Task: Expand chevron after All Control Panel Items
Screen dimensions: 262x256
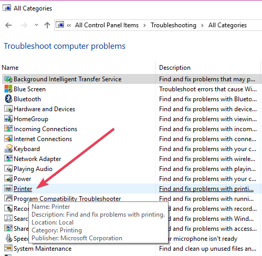Action: pyautogui.click(x=144, y=25)
